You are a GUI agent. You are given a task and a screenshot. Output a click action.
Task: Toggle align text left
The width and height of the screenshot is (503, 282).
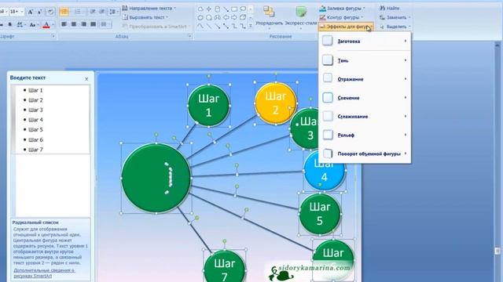pos(64,24)
